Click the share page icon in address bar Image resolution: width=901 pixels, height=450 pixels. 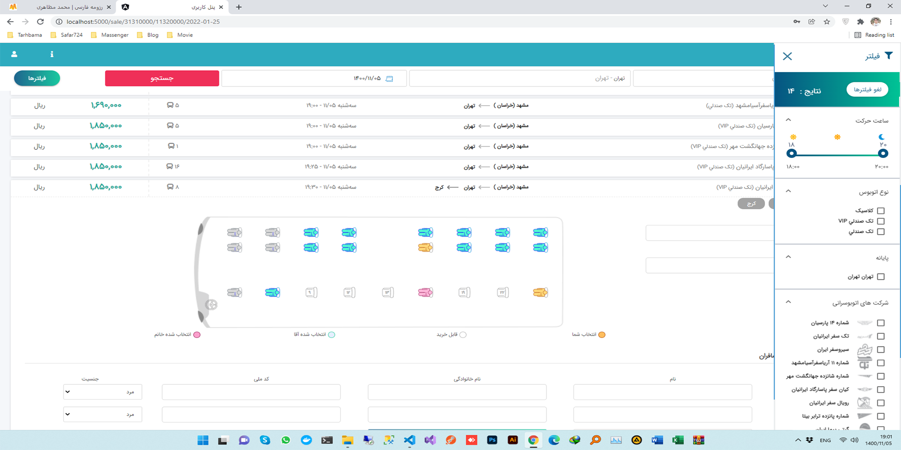coord(812,22)
